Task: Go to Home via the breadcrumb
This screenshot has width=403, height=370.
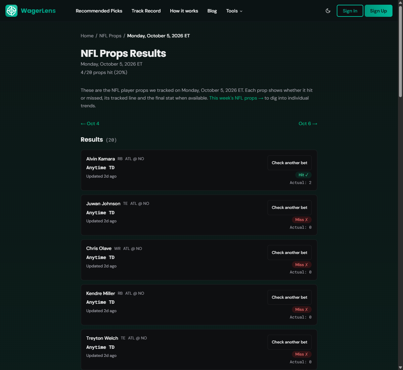Action: pyautogui.click(x=87, y=36)
